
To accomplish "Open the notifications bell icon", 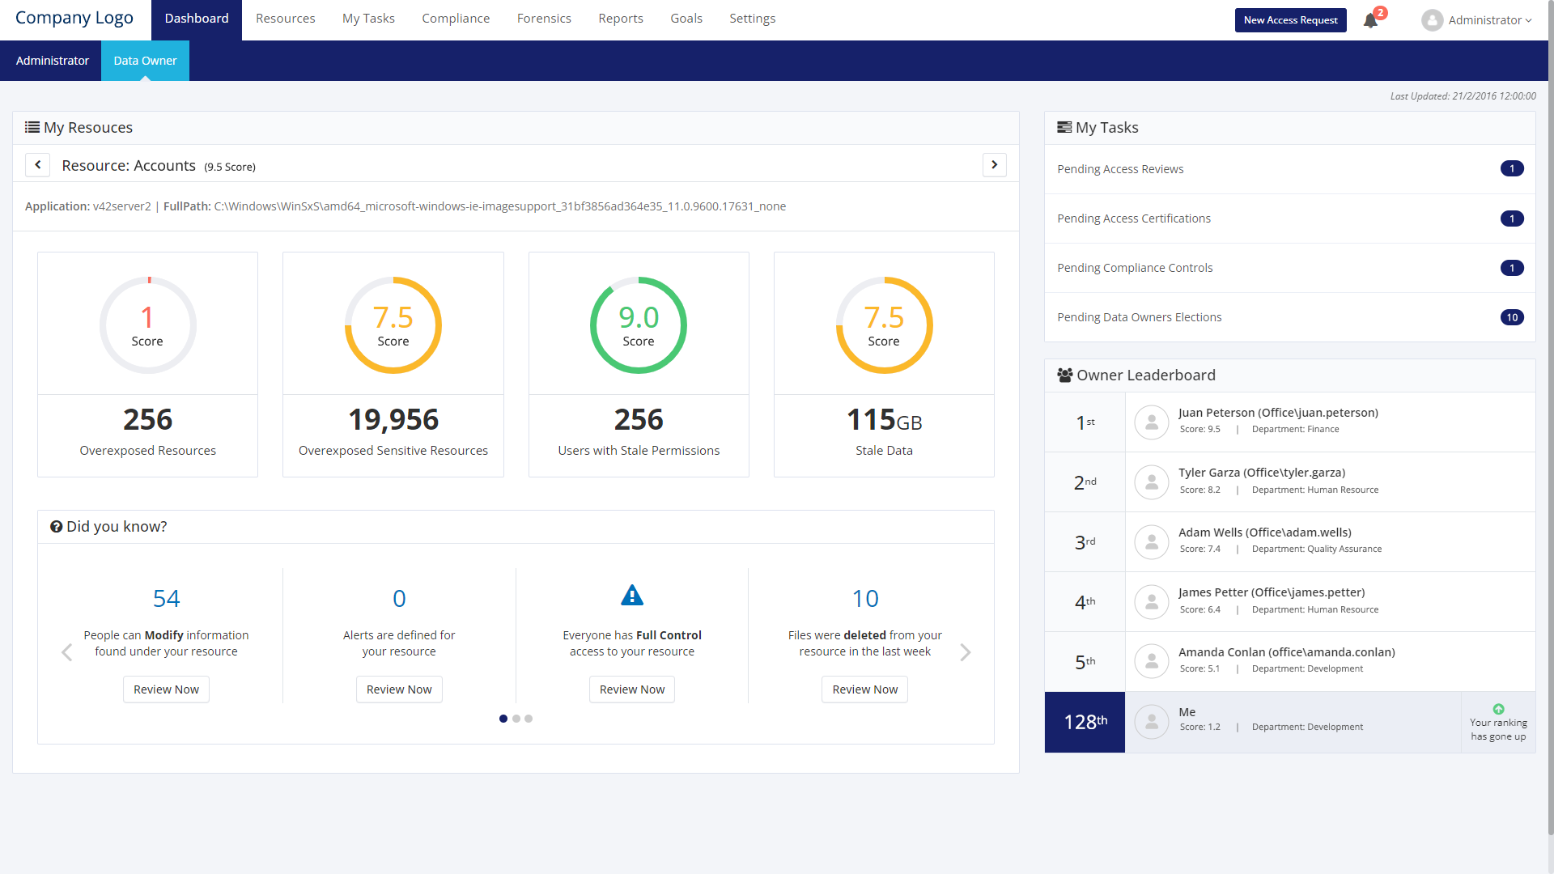I will coord(1370,20).
